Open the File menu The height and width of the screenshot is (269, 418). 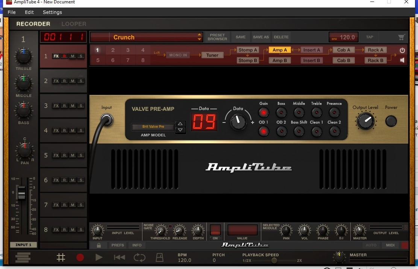point(11,12)
